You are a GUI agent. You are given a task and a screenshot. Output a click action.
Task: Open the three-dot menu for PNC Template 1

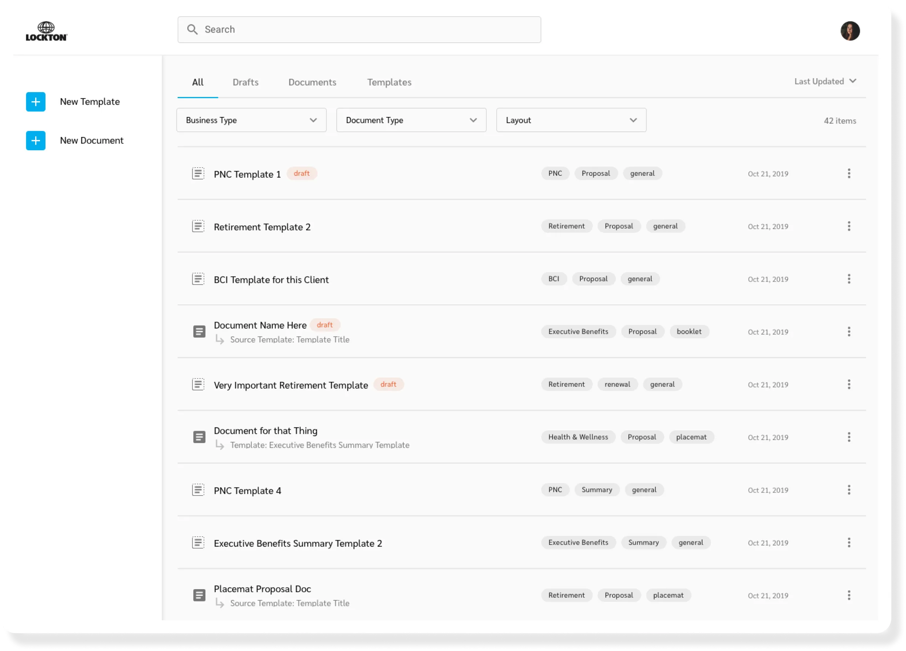pos(849,173)
